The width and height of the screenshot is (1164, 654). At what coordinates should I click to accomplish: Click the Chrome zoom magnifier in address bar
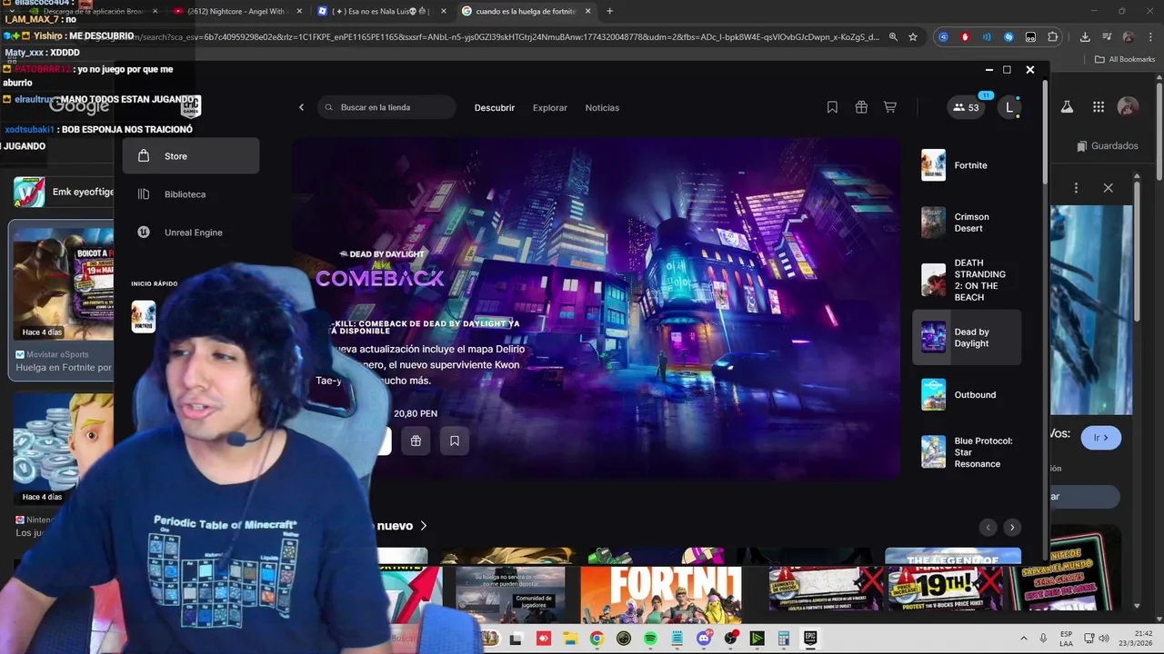893,37
